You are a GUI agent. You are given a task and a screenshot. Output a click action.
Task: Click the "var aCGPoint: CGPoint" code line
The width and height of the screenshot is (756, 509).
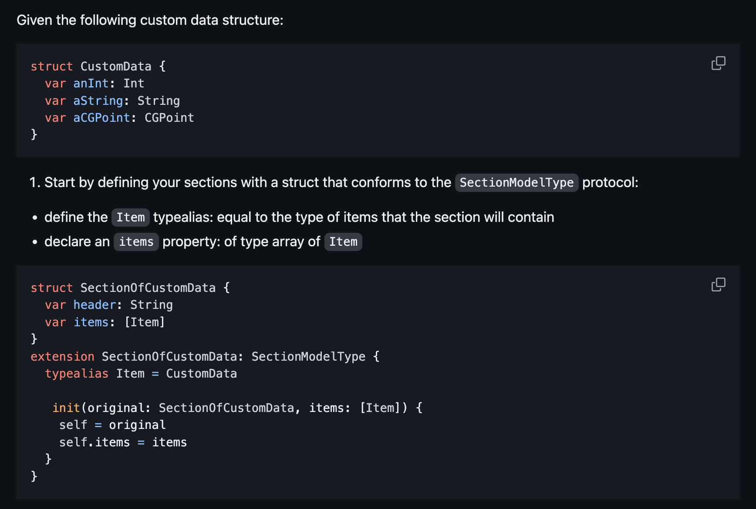point(119,117)
